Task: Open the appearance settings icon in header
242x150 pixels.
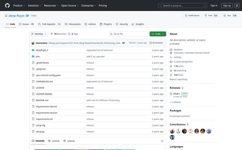Action: click(x=237, y=5)
